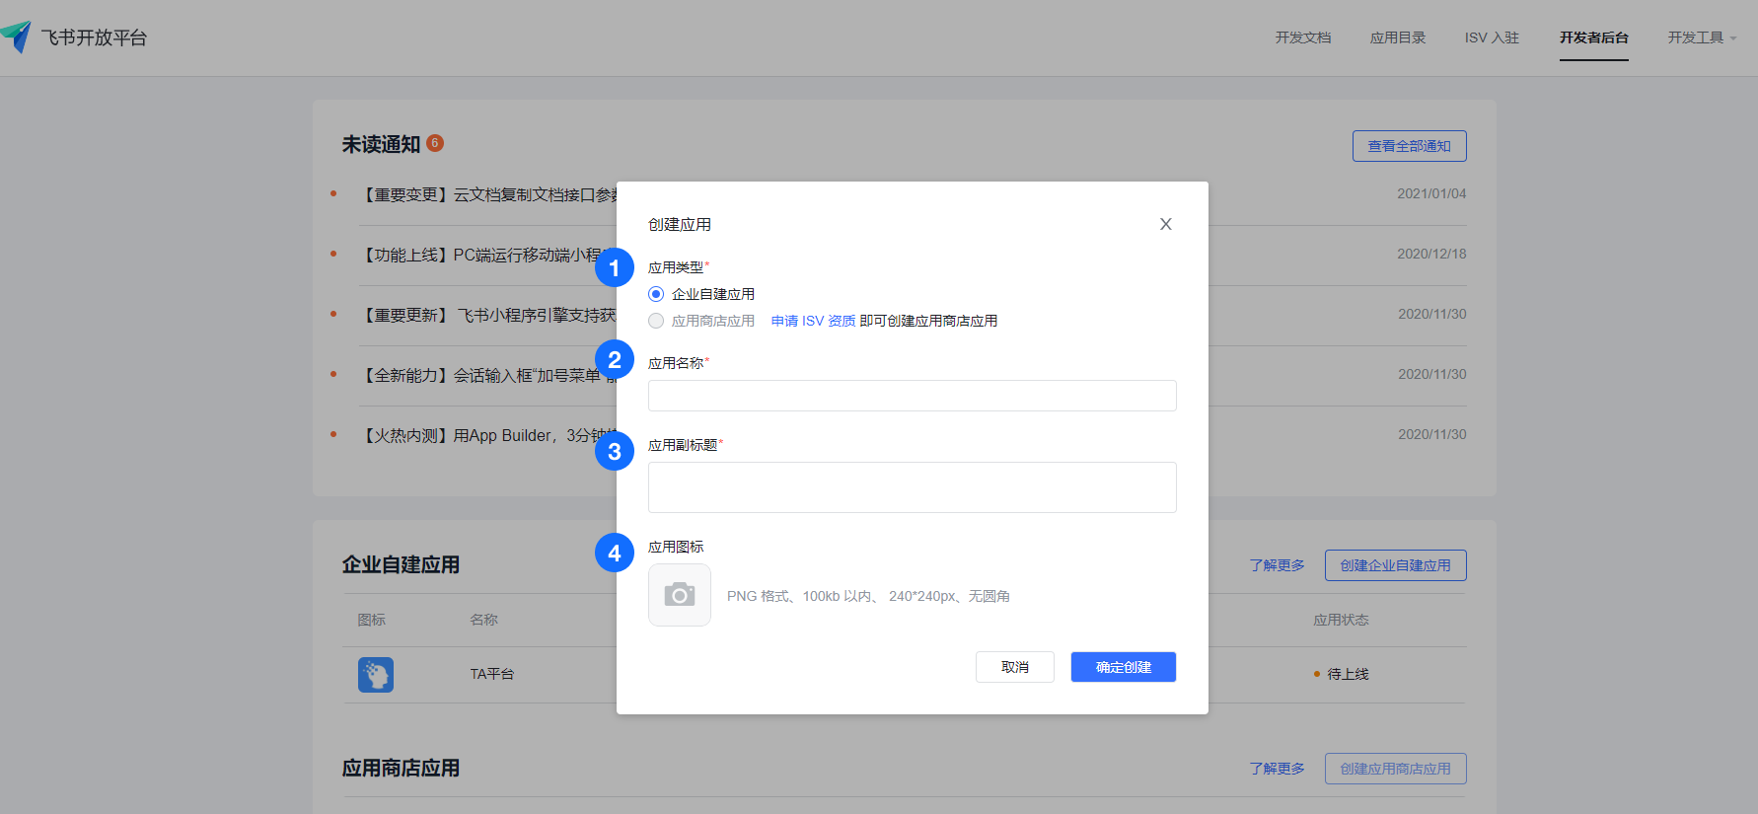Go to the ISV 入驻 page
This screenshot has height=814, width=1758.
click(x=1491, y=37)
